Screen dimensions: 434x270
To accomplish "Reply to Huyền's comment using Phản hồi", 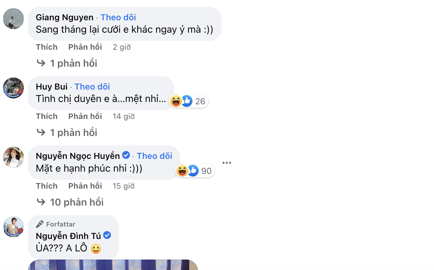I will point(85,186).
